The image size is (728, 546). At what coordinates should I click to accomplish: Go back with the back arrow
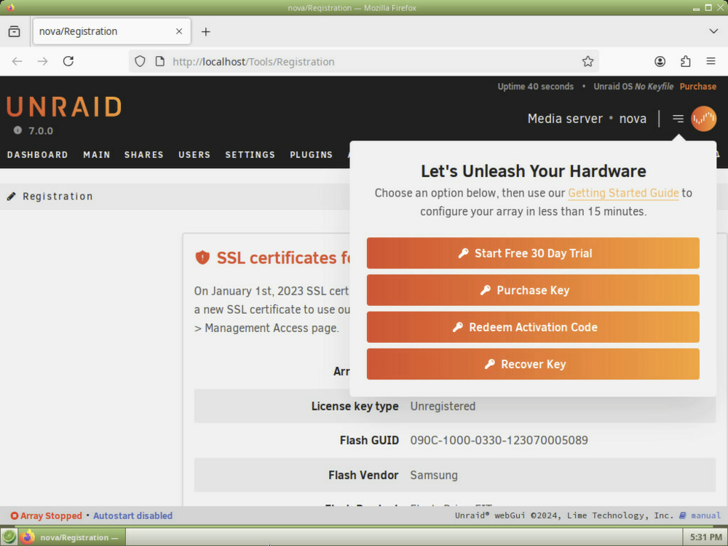coord(17,61)
